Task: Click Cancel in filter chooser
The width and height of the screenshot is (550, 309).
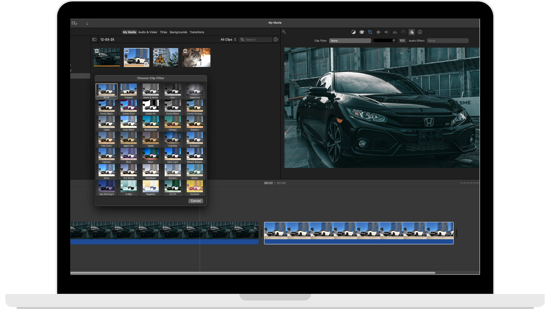Action: 196,201
